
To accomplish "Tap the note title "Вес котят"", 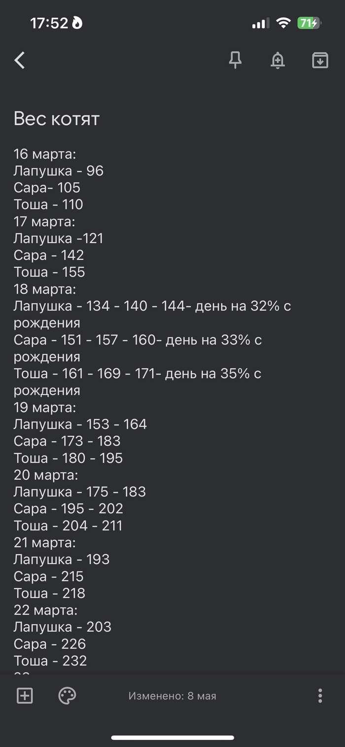I will (57, 119).
